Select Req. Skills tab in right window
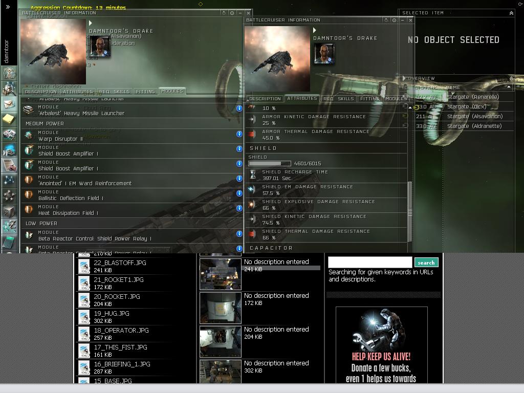The height and width of the screenshot is (393, 524). (339, 99)
